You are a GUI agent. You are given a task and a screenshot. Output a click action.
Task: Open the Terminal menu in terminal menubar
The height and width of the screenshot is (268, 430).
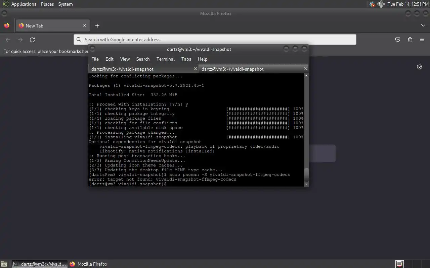click(x=166, y=59)
